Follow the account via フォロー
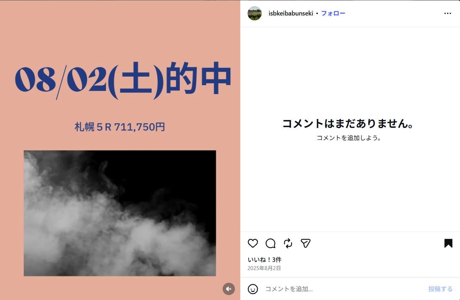Viewport: 460px width, 300px height. [x=333, y=13]
